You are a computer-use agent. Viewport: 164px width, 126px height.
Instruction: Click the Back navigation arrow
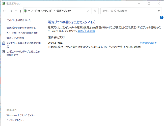click(4, 11)
